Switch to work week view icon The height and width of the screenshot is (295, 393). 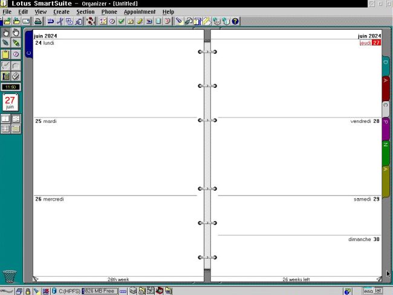click(x=16, y=119)
